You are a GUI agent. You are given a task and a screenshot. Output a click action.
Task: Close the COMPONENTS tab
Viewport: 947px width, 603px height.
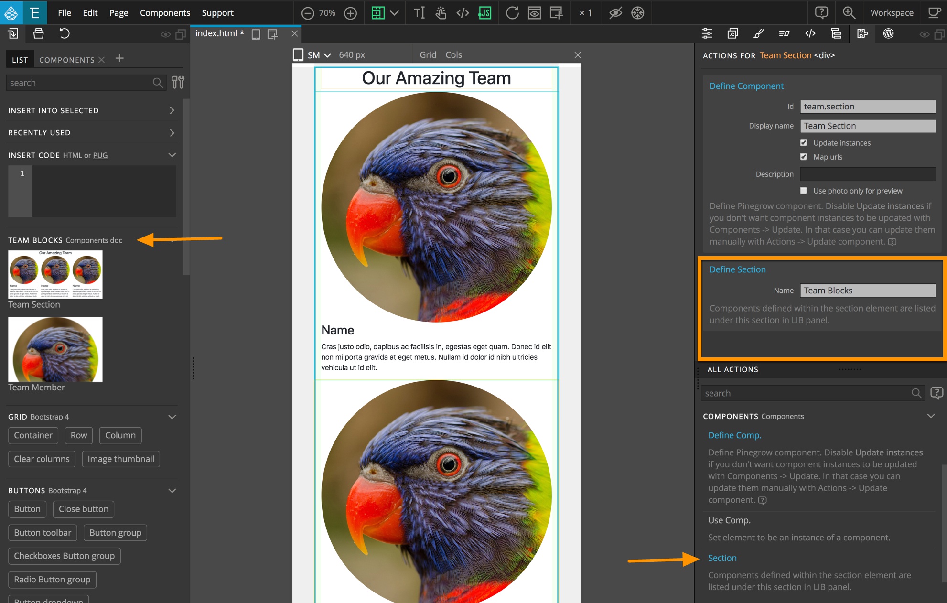[x=101, y=60]
